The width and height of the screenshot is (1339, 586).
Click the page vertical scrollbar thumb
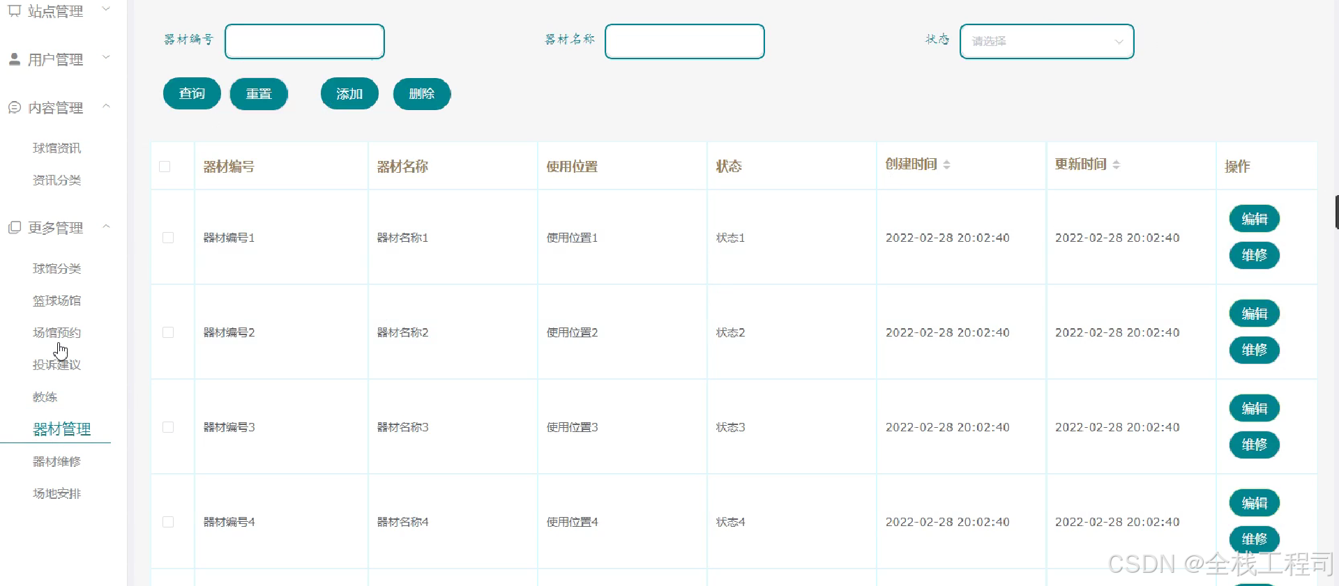pyautogui.click(x=1336, y=212)
